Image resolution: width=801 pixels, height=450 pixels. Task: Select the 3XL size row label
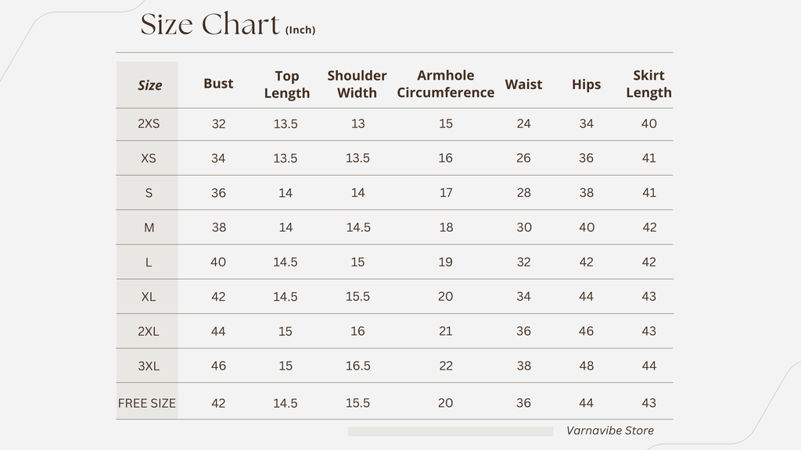(149, 366)
